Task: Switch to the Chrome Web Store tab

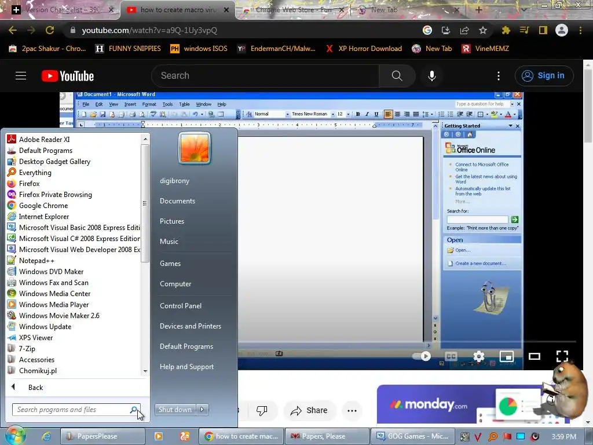Action: (294, 10)
